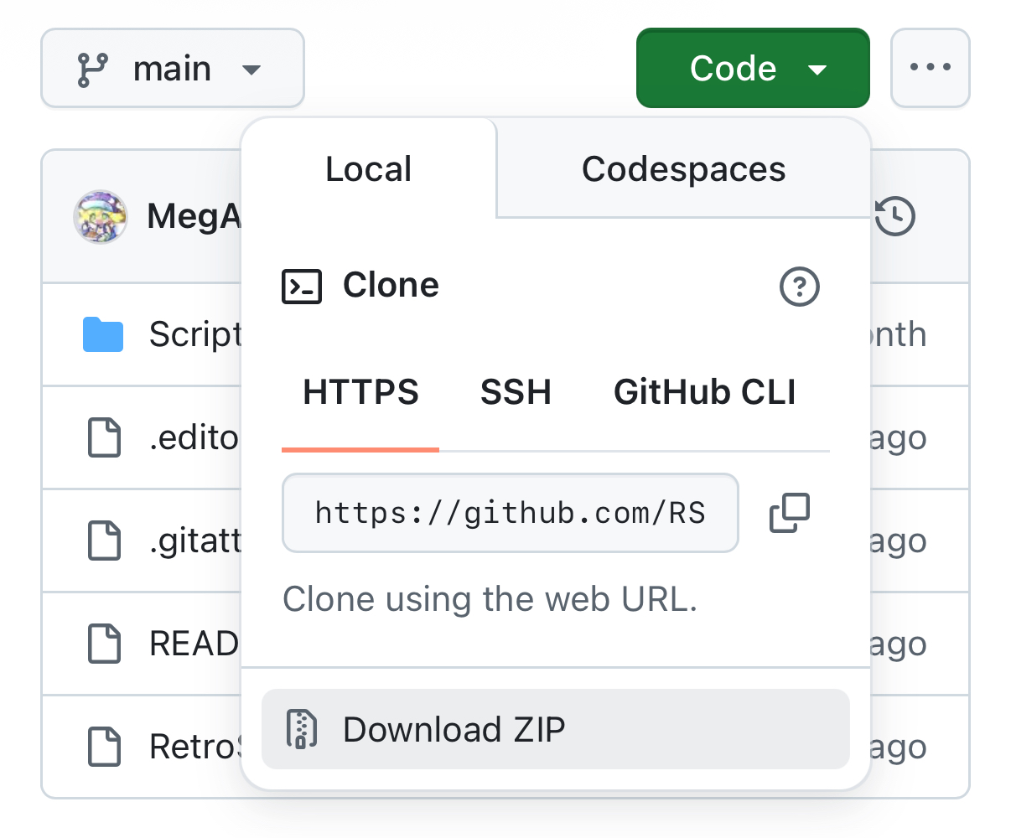Select the GitHub CLI clone option
The height and width of the screenshot is (838, 1011).
pyautogui.click(x=705, y=392)
